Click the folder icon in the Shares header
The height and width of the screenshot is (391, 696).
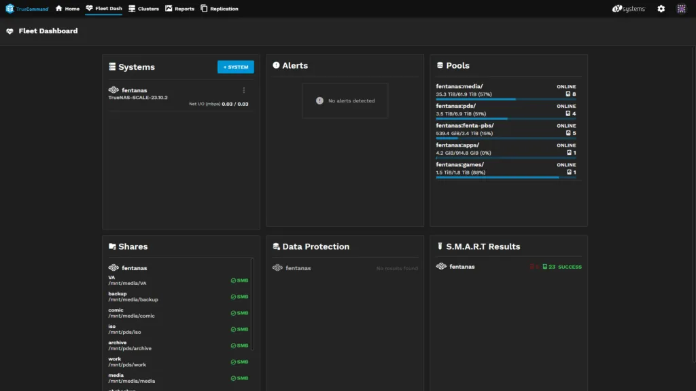pos(111,246)
